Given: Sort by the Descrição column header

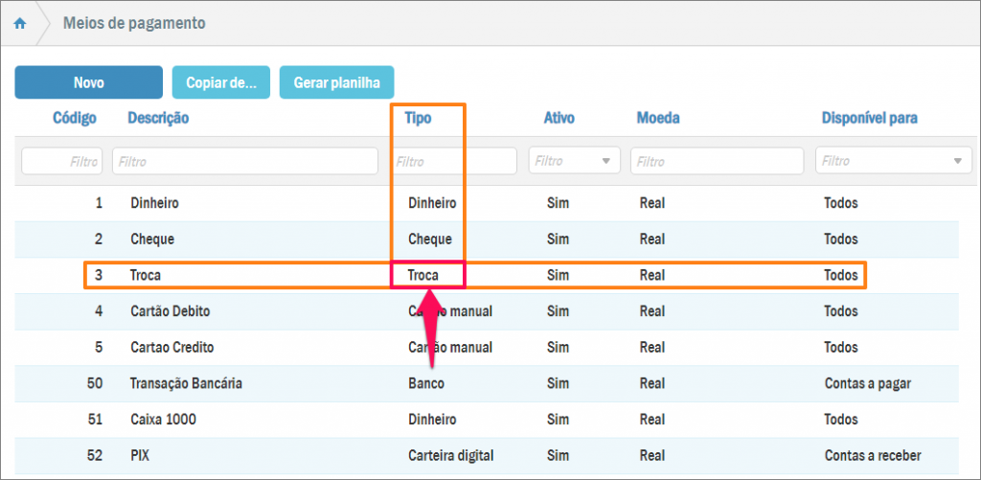Looking at the screenshot, I should (158, 119).
